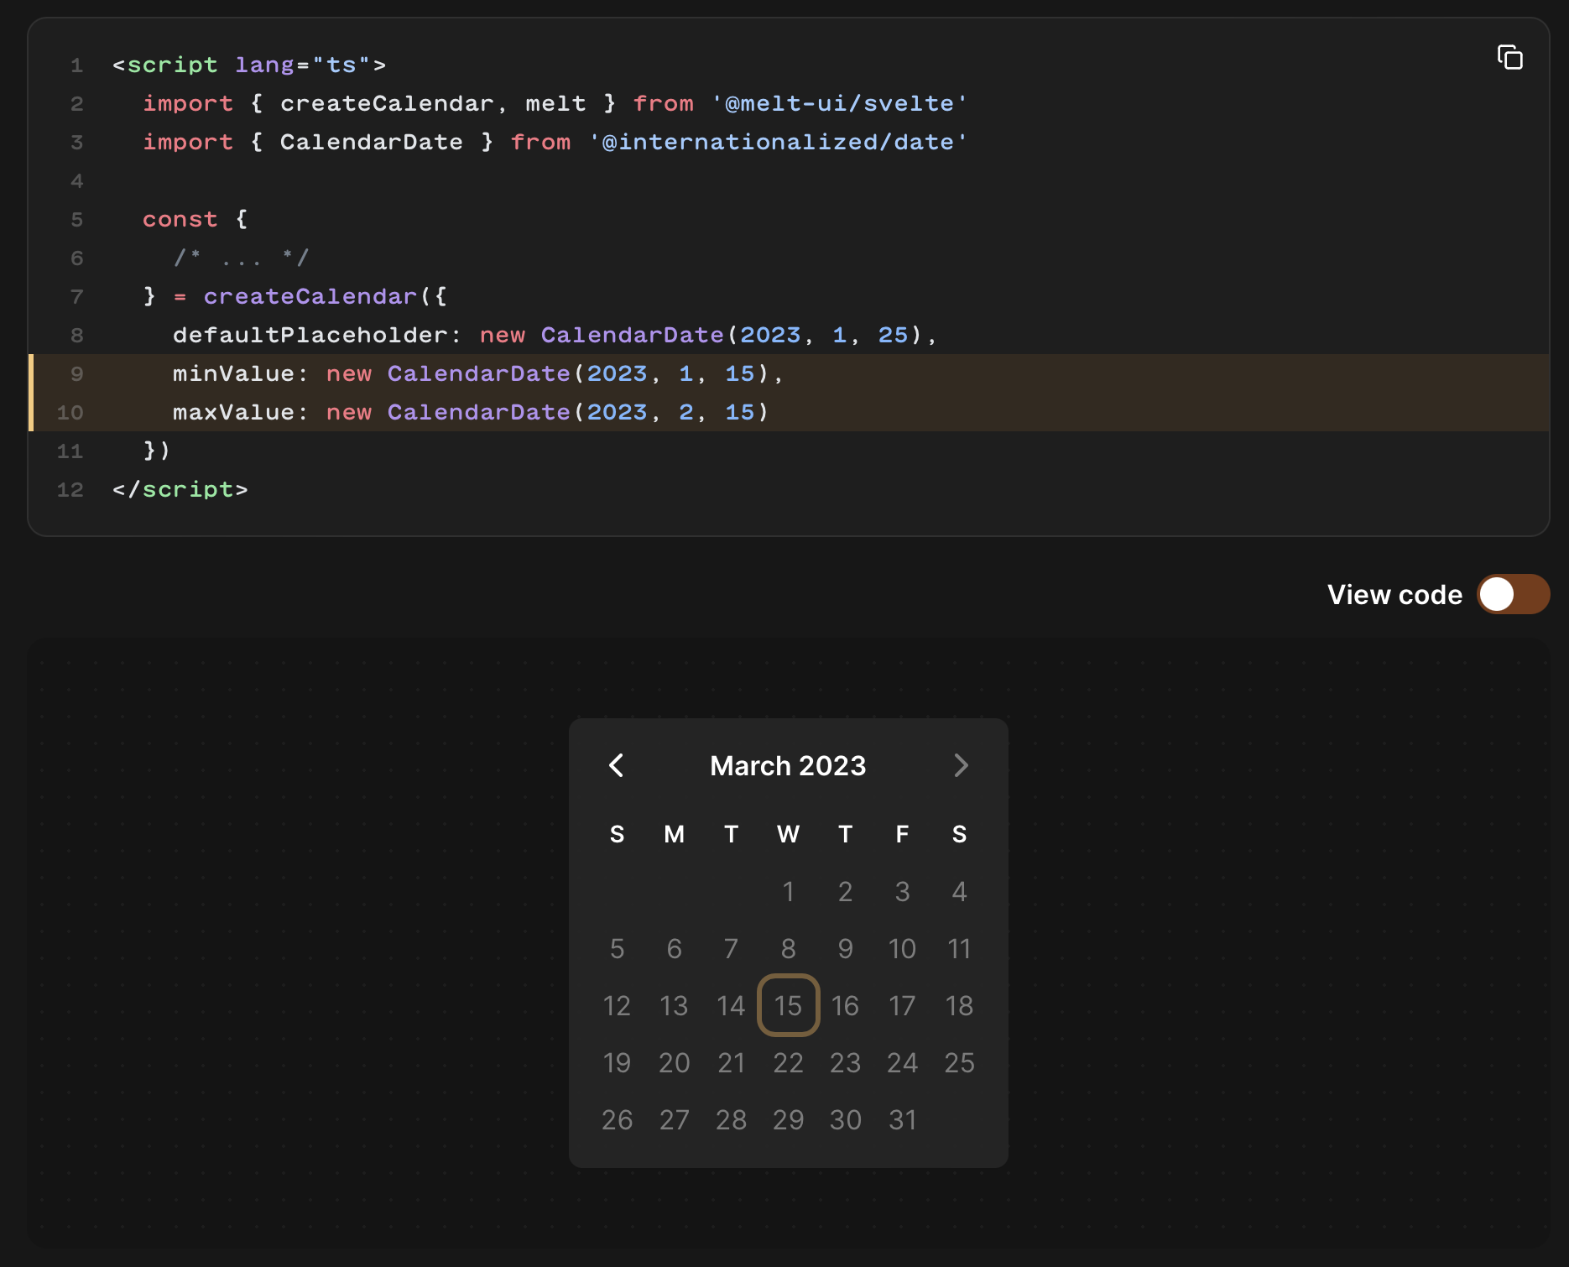Click the View code label text

[1394, 595]
